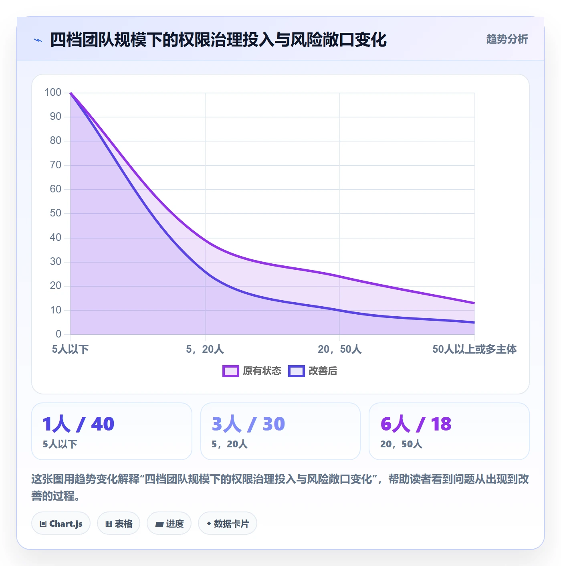
Task: Click the description paragraph beginning 这张图用趋势变化
Action: click(280, 487)
